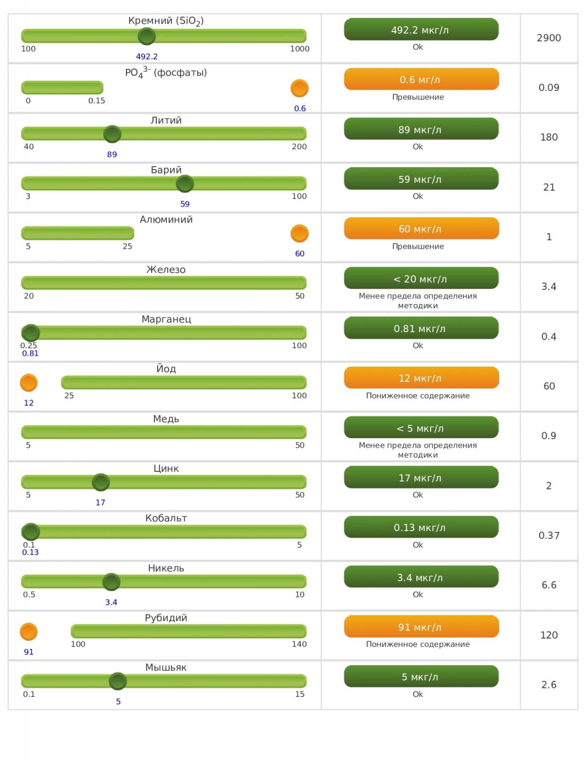This screenshot has height=758, width=586.
Task: Click the Литий slider knob at 89
Action: coord(112,134)
